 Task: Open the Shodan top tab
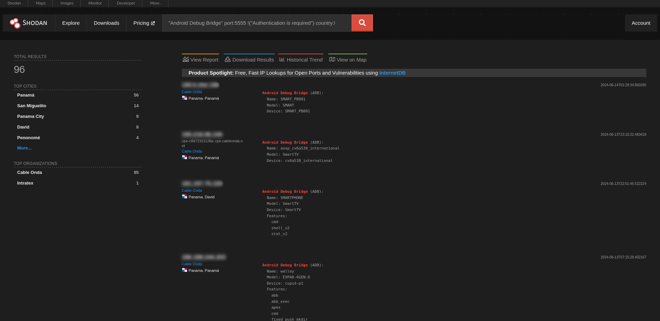(x=14, y=3)
